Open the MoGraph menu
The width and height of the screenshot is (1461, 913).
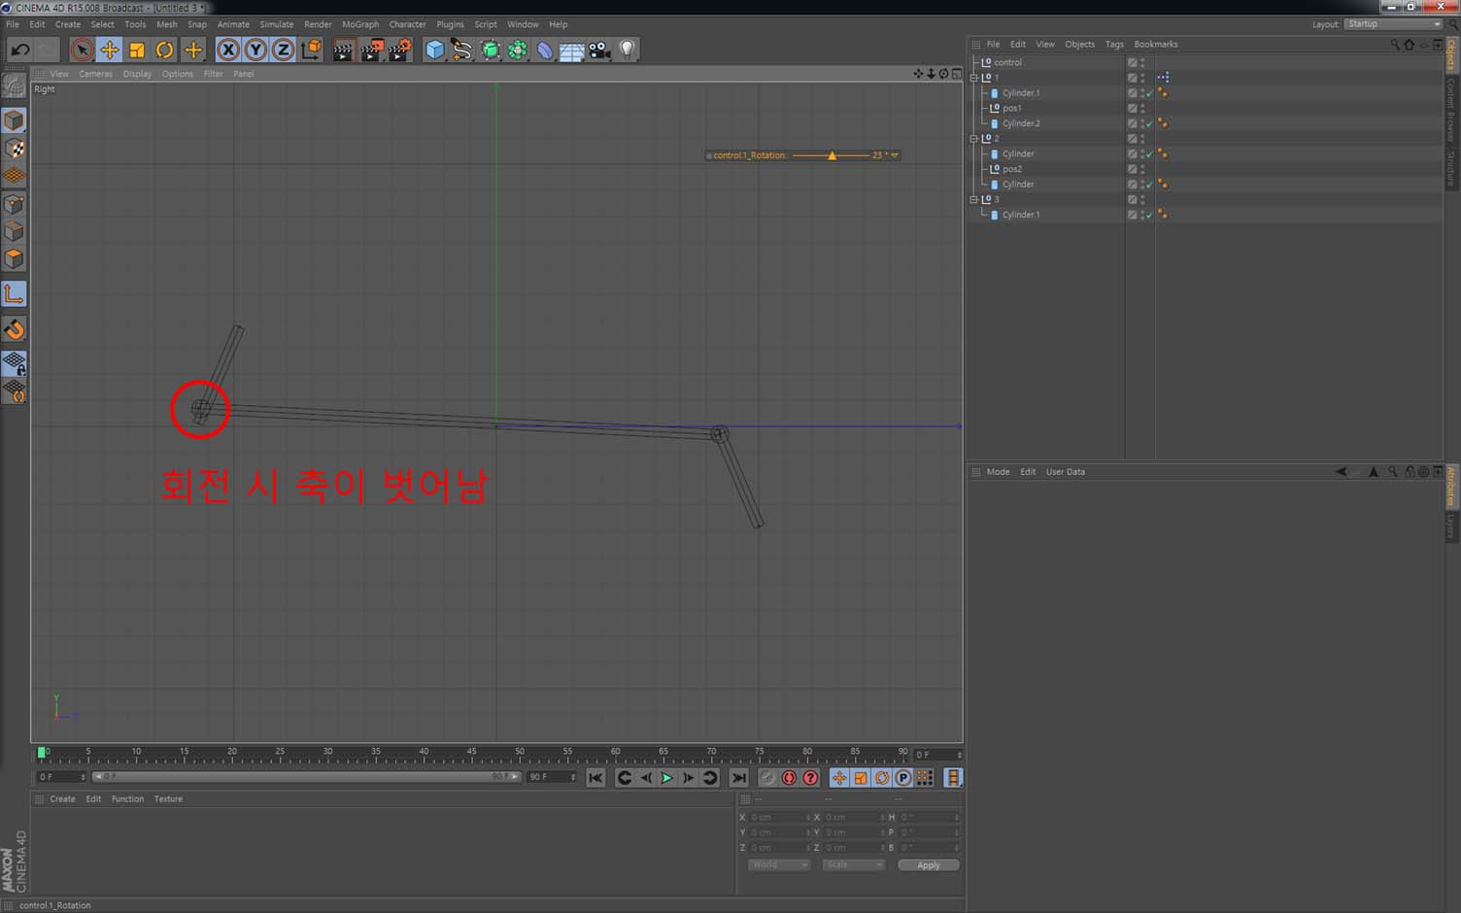[360, 24]
